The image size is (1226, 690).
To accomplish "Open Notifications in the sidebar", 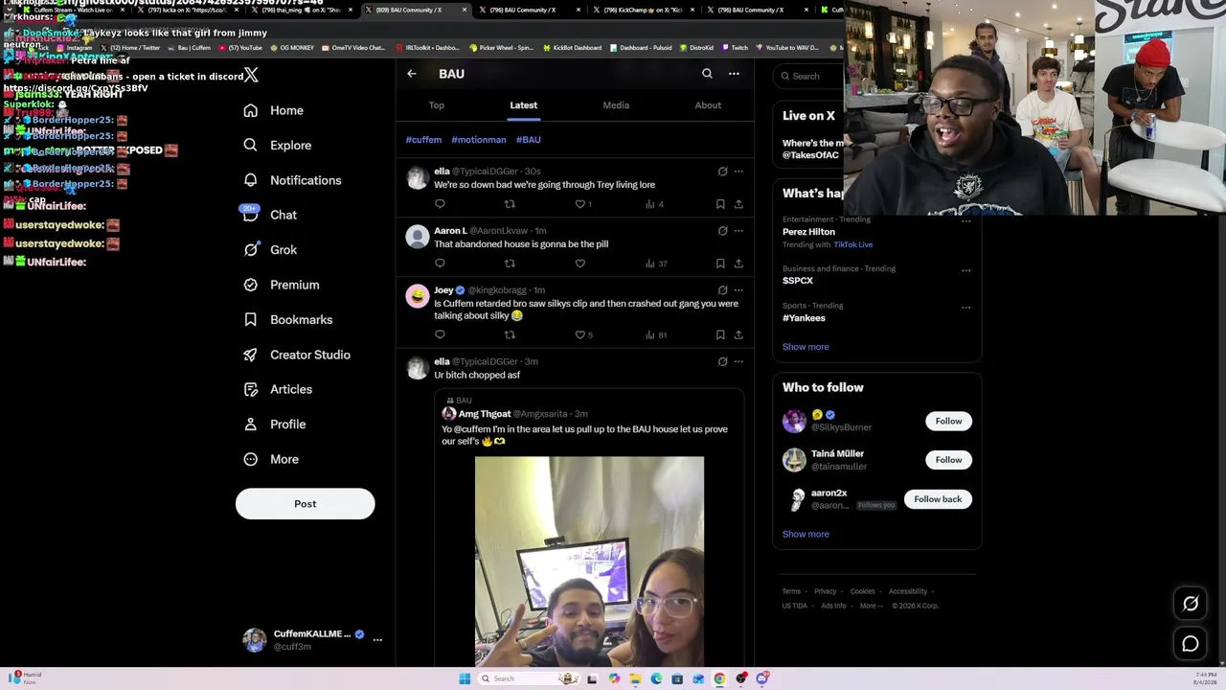I will point(292,180).
